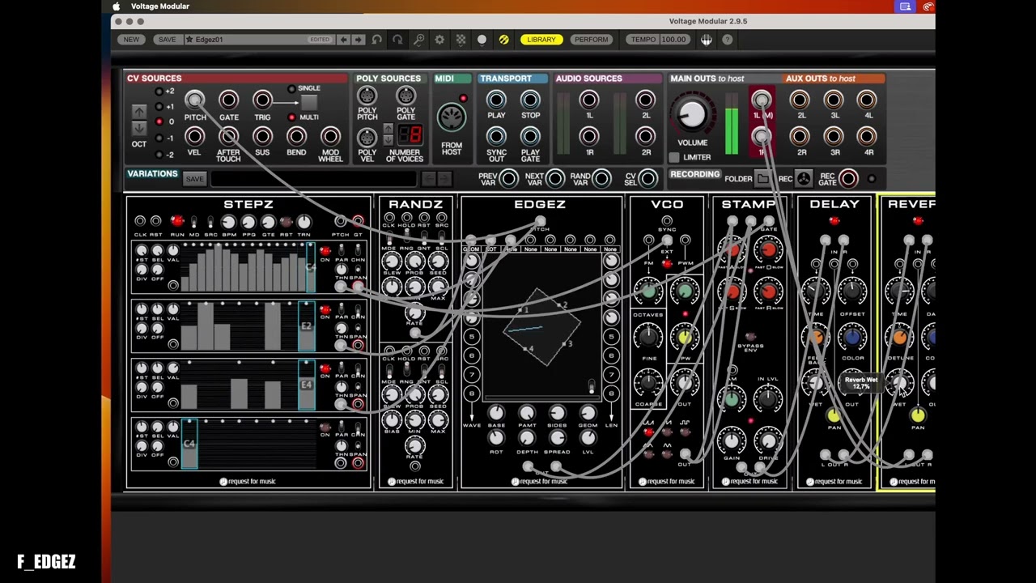The image size is (1036, 583).
Task: Click the STEPZ red RUN button
Action: (176, 221)
